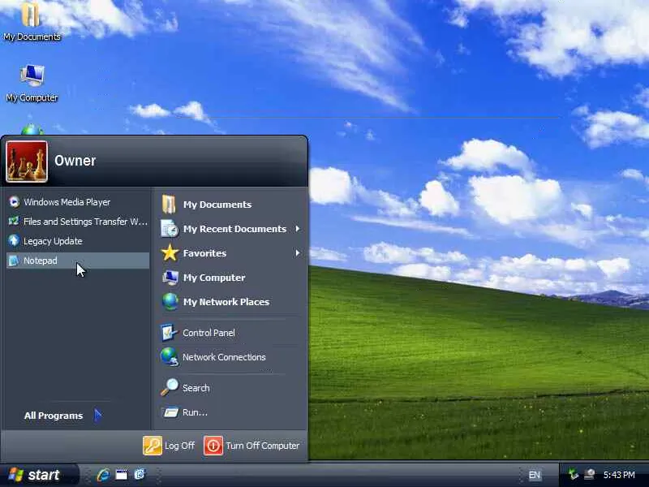Image resolution: width=649 pixels, height=487 pixels.
Task: Click the Show Desktop Quick Launch icon
Action: tap(122, 475)
